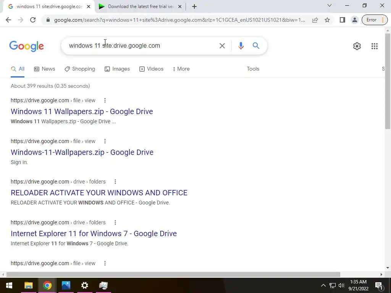391x293 pixels.
Task: Open options for Internet Explorer 11 result
Action: coord(115,222)
